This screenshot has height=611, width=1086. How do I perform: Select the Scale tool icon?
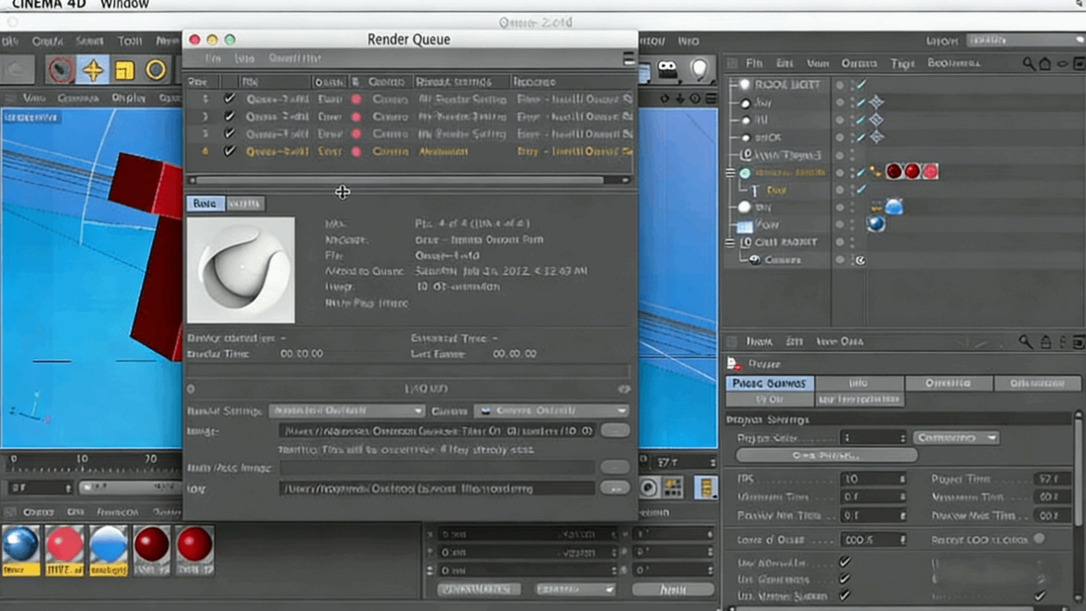124,71
